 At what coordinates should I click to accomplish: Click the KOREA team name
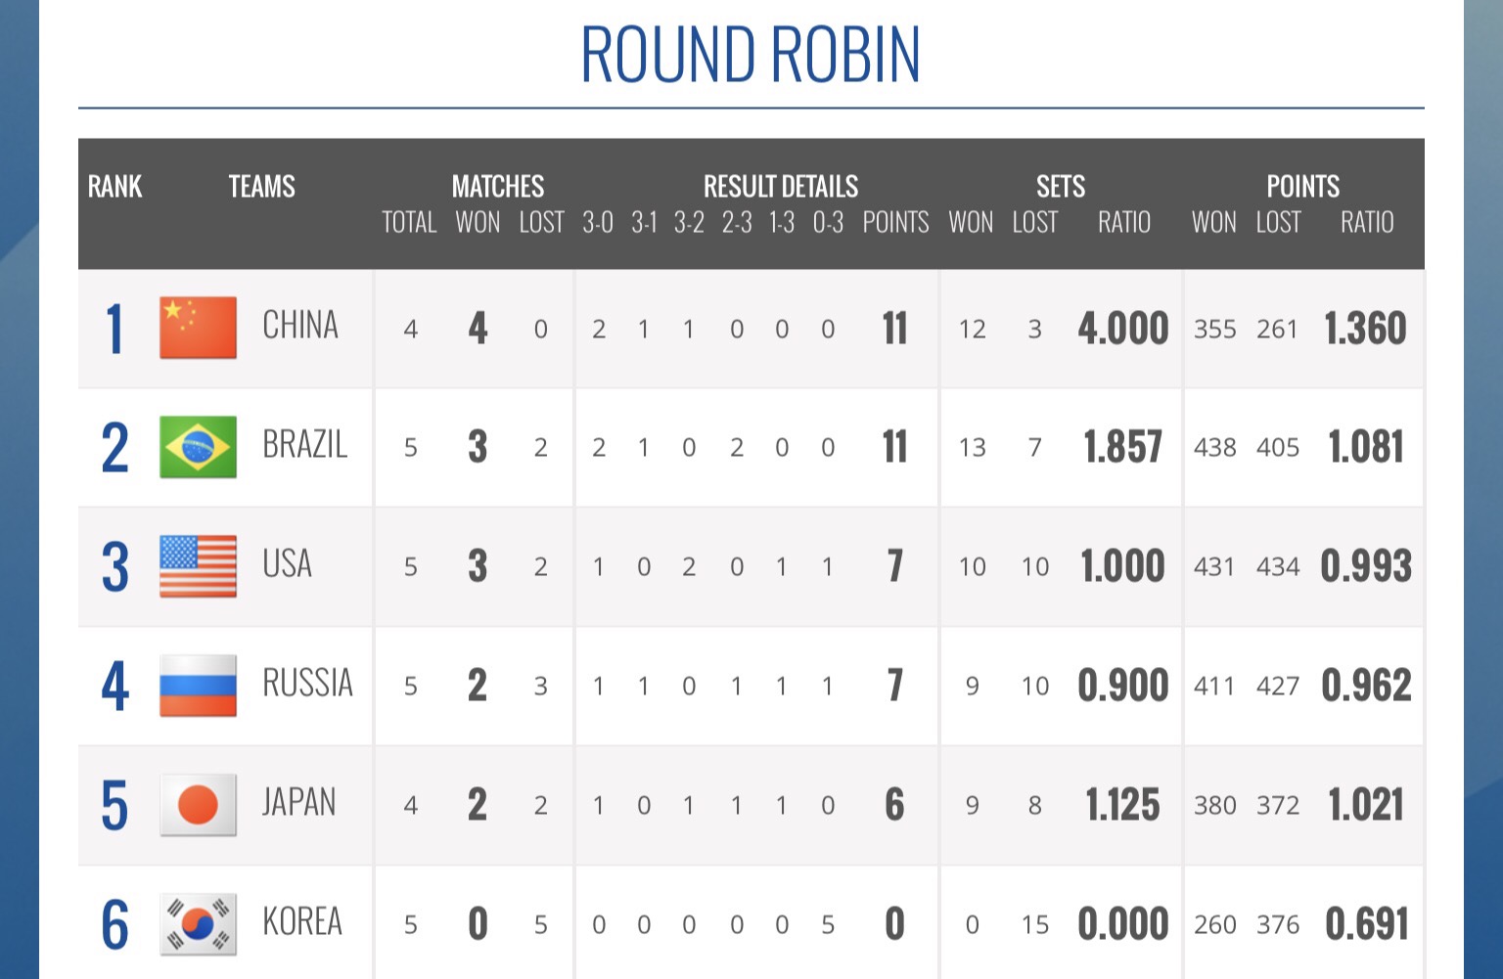coord(302,922)
